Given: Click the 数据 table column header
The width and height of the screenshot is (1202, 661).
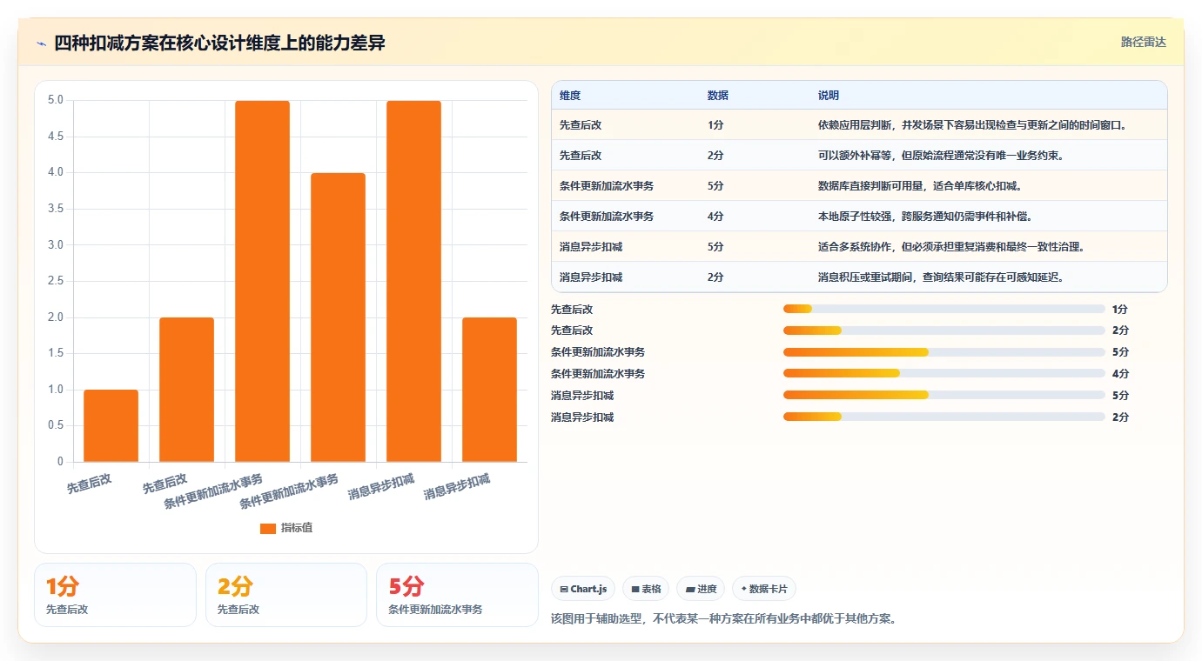Looking at the screenshot, I should pos(718,96).
